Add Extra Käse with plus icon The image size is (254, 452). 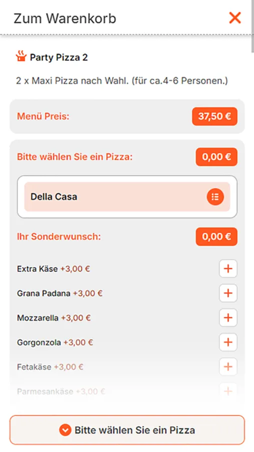point(228,269)
